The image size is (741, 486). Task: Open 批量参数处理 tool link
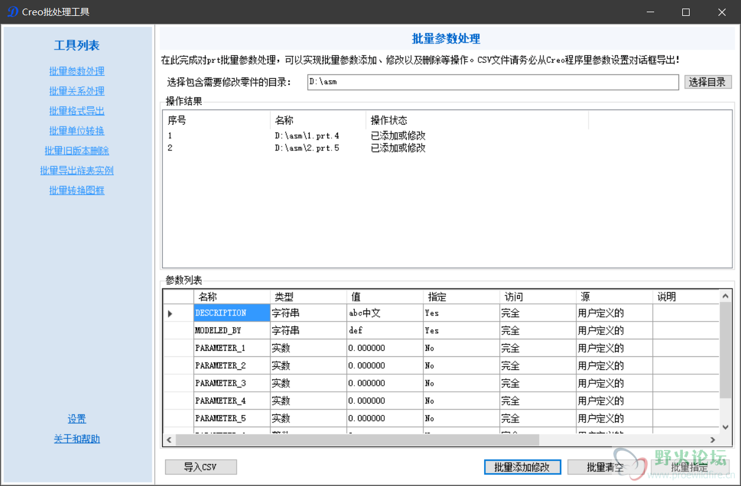pyautogui.click(x=77, y=71)
